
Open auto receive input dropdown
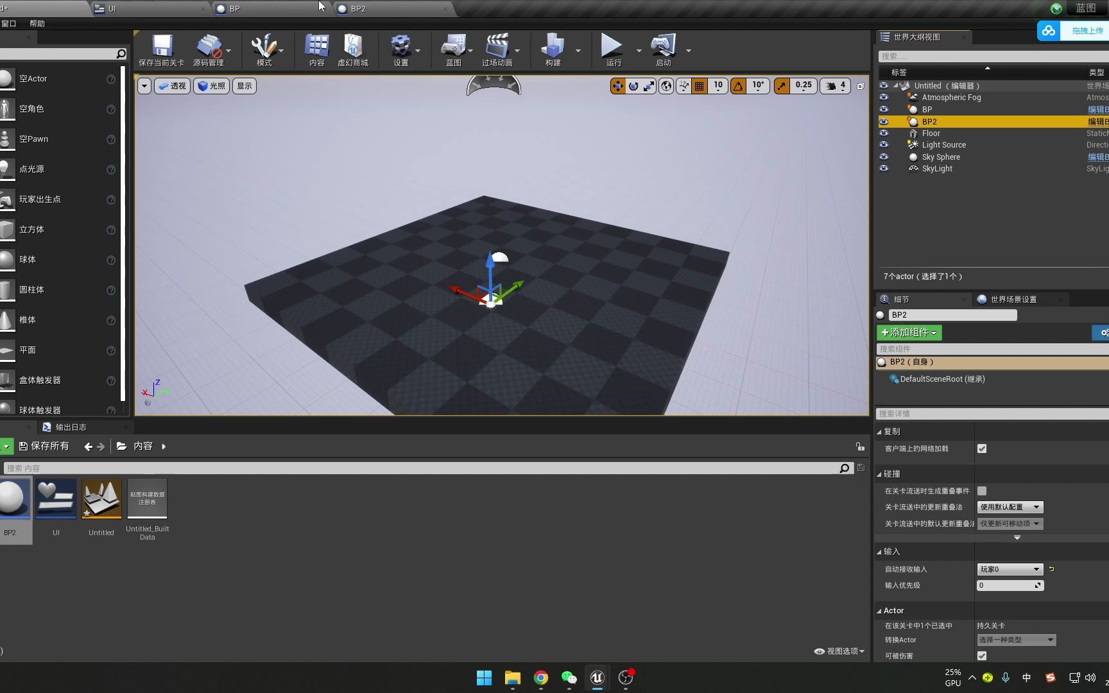tap(1010, 569)
